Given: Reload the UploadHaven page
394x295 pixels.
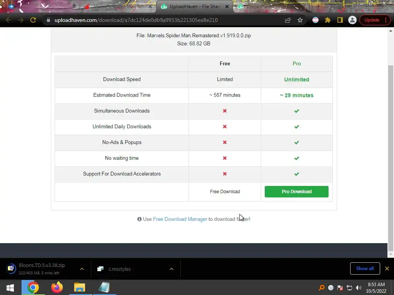Looking at the screenshot, I should click(33, 20).
